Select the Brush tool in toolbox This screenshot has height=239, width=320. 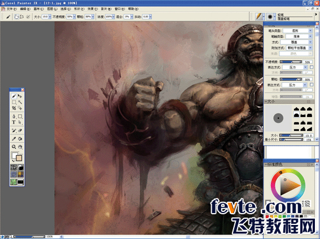click(x=14, y=96)
